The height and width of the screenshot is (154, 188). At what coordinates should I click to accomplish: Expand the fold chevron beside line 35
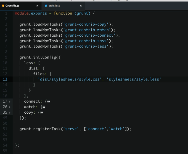coord(10,113)
